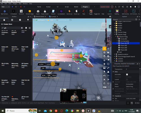
Task: Select the F3X Move tool
Action: click(x=104, y=49)
